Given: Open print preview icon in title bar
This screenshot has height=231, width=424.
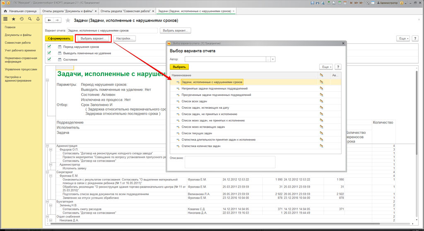Looking at the screenshot, I should (x=323, y=3).
